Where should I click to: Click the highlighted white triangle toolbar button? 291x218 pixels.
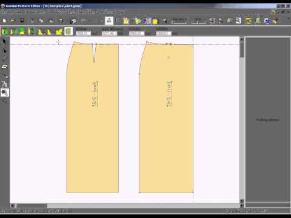[x=109, y=21]
